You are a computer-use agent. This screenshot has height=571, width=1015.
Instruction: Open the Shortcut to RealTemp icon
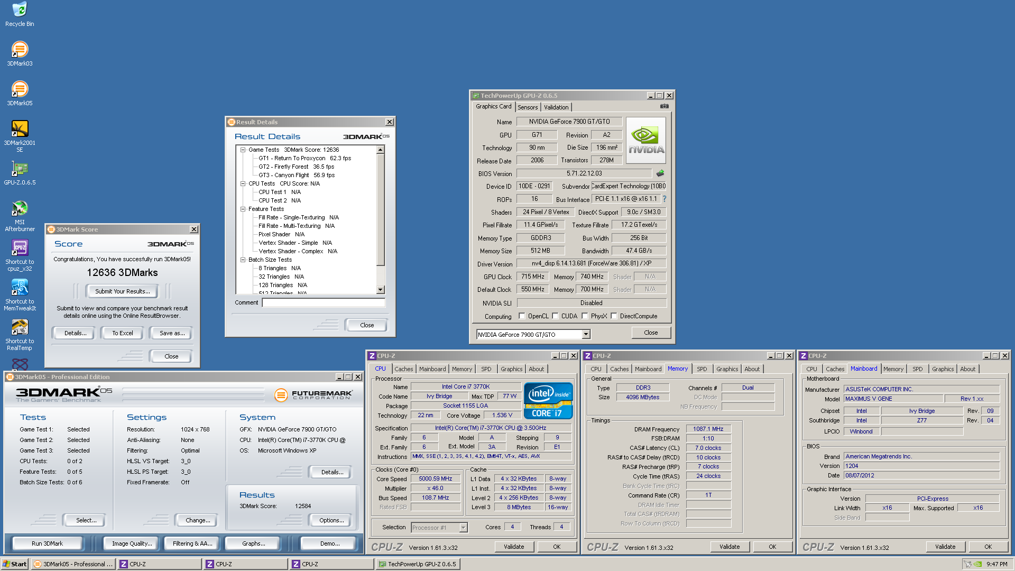pyautogui.click(x=20, y=335)
